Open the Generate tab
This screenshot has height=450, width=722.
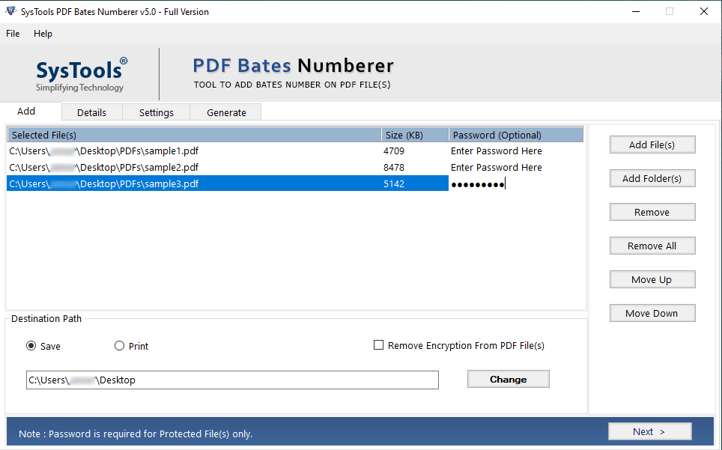(x=225, y=112)
